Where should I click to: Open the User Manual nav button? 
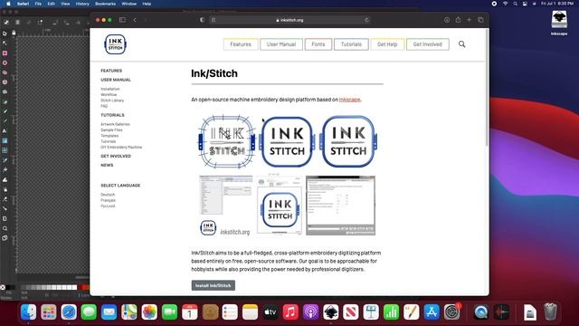tap(281, 44)
